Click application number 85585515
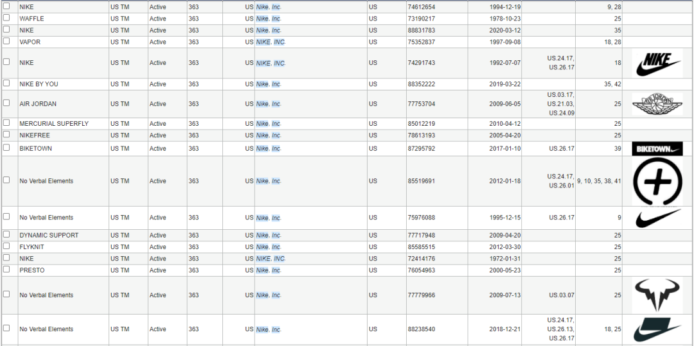 coord(421,247)
